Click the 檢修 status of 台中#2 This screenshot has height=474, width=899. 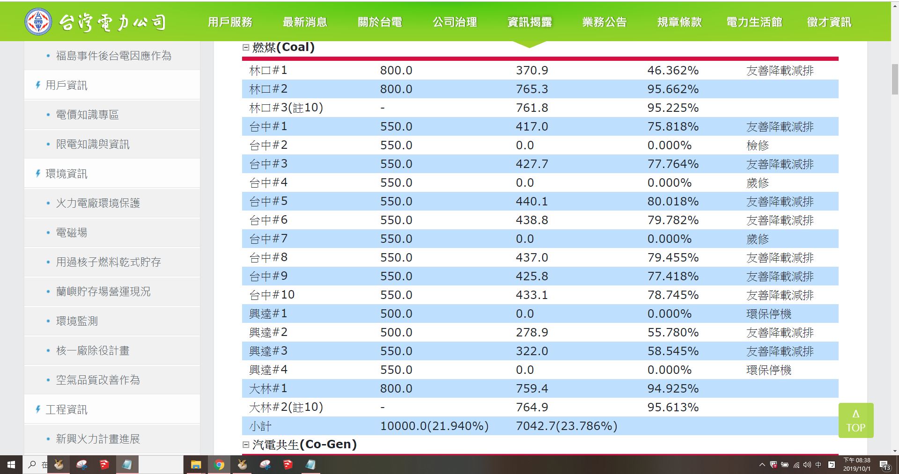pos(758,145)
